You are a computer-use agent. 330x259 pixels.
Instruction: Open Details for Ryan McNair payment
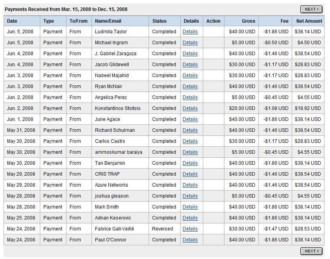pos(190,86)
